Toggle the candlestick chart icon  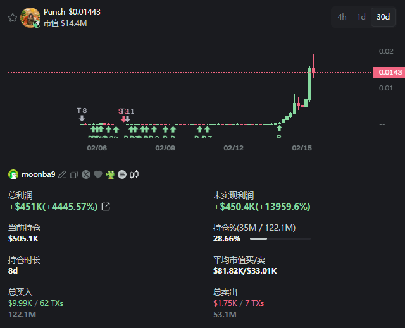[134, 174]
